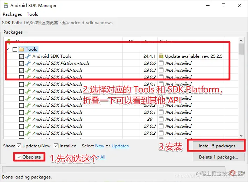This screenshot has width=248, height=182.
Task: Click 'Done loading packages.' status message
Action: click(x=27, y=177)
